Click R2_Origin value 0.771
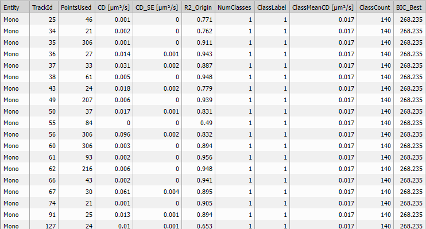 204,20
